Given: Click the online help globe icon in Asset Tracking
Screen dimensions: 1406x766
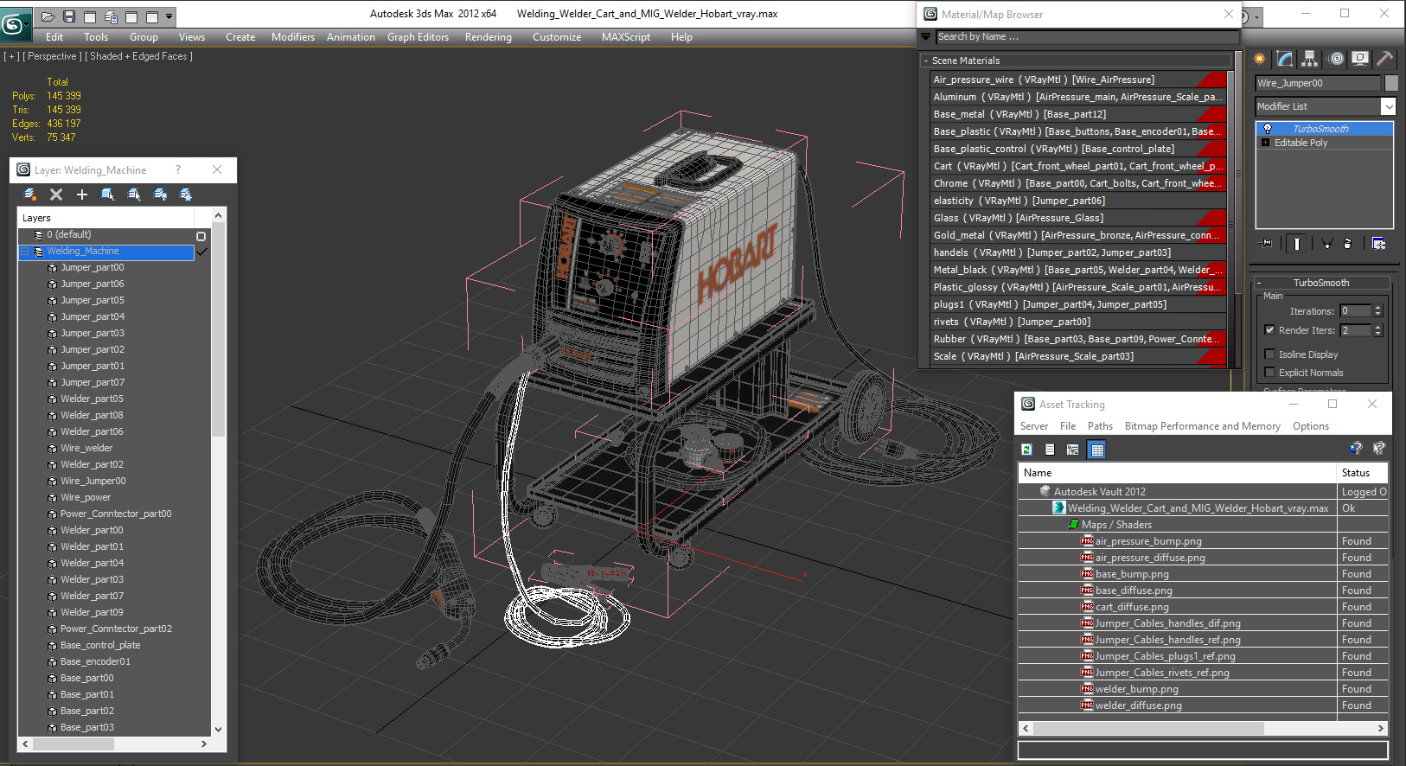Looking at the screenshot, I should coord(1356,448).
